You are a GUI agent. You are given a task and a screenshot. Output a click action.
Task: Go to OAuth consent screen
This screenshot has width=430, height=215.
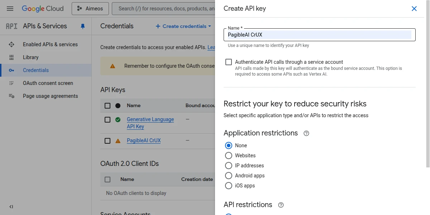48,83
